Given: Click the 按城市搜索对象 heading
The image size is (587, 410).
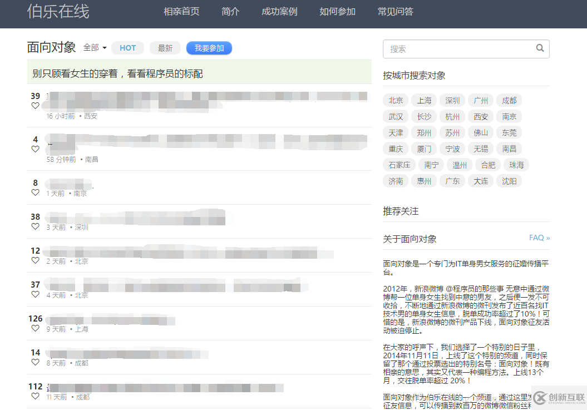Looking at the screenshot, I should (x=414, y=76).
